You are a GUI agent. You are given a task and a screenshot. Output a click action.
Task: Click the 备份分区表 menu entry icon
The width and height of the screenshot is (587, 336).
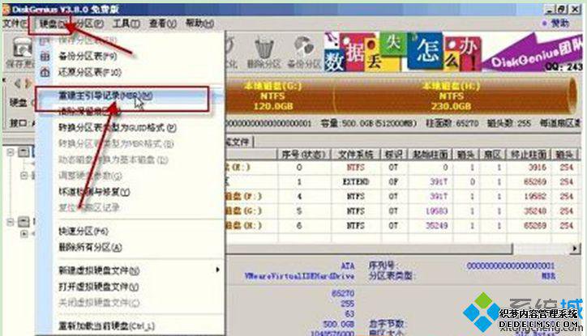pyautogui.click(x=45, y=56)
